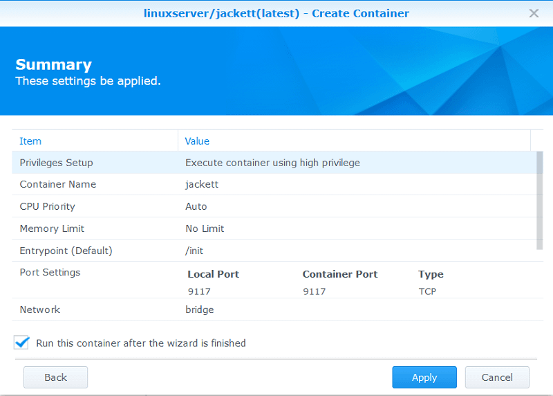
Task: Select the Network row label
Action: (x=40, y=309)
